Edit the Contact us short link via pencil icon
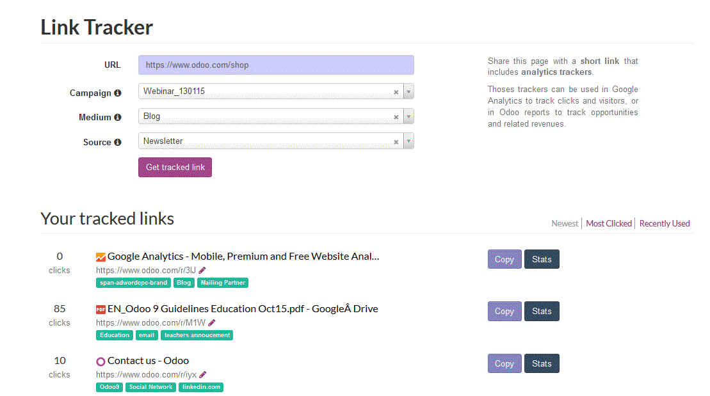Image resolution: width=710 pixels, height=396 pixels. coord(202,374)
